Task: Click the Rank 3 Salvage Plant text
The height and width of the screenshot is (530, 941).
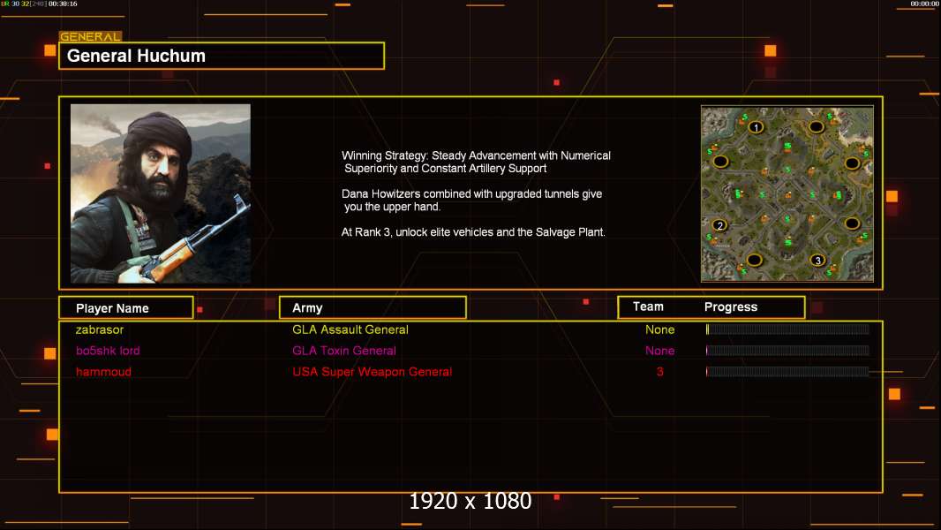Action: [473, 232]
